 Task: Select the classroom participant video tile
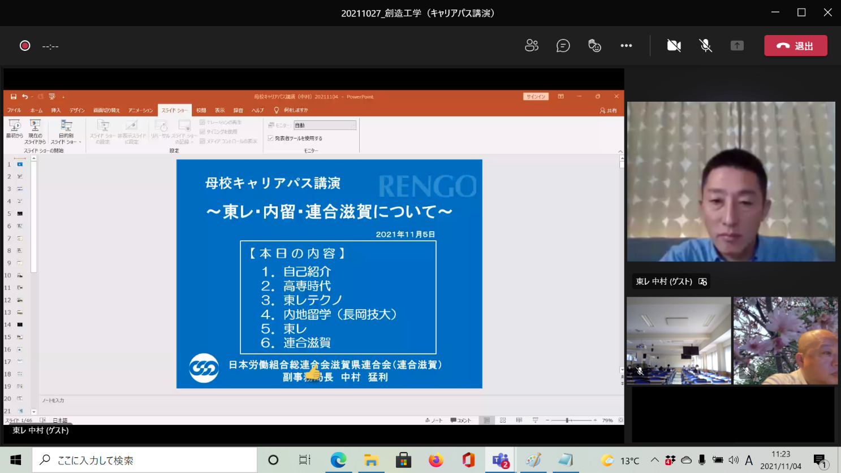tap(679, 341)
